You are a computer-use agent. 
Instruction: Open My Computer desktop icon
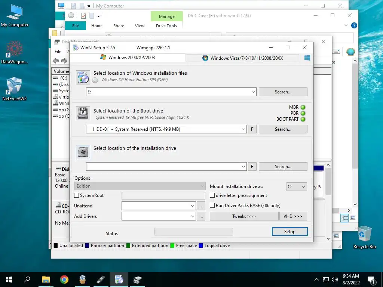point(15,15)
